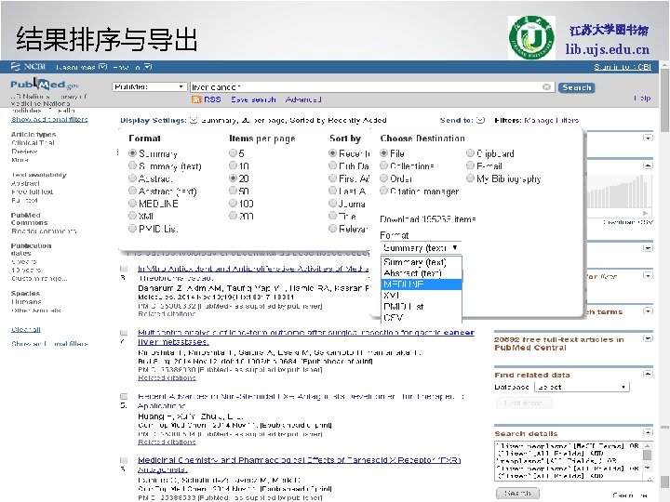The height and width of the screenshot is (502, 670).
Task: Collapse the free full-text articles panel
Action: [x=649, y=338]
